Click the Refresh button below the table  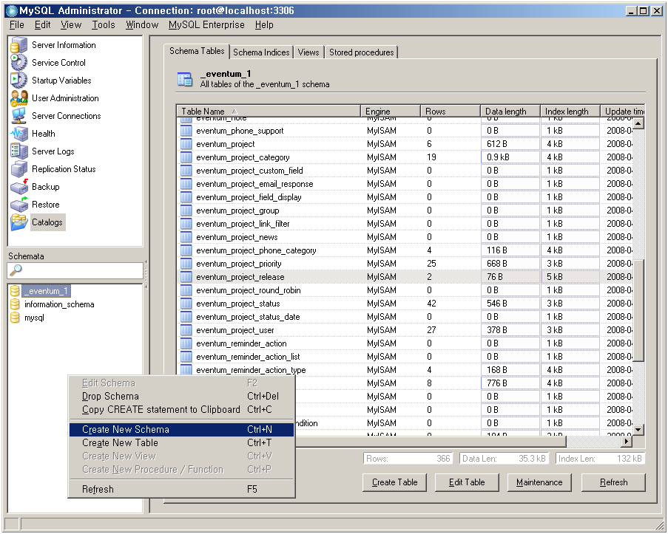[613, 482]
